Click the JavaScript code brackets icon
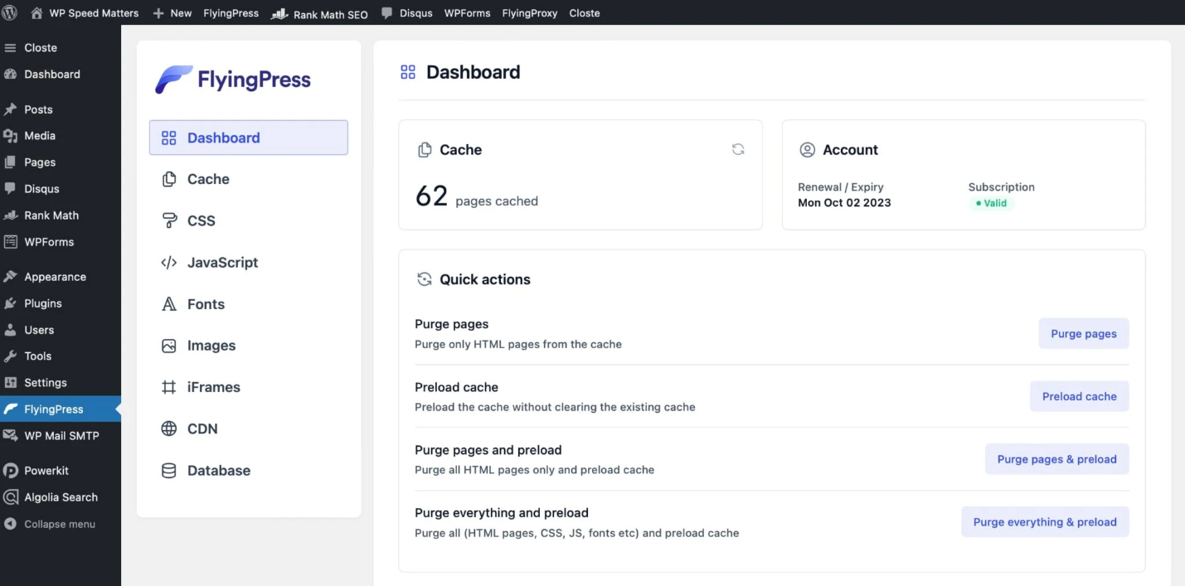This screenshot has height=586, width=1185. (x=169, y=263)
